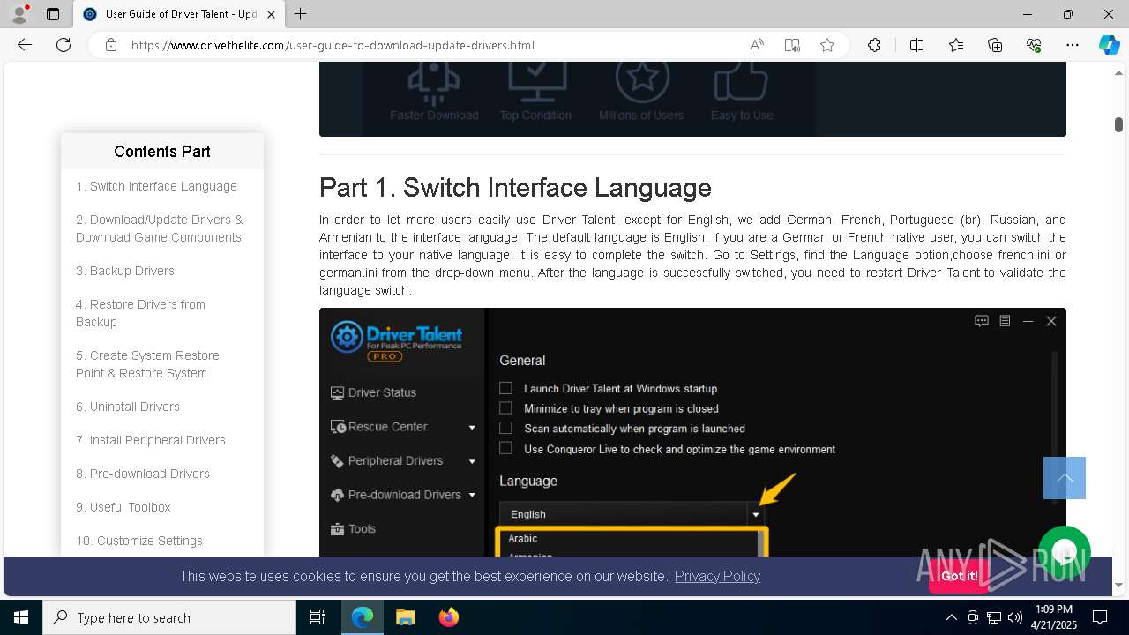Open Read aloud in address bar
The height and width of the screenshot is (635, 1129).
[x=757, y=45]
